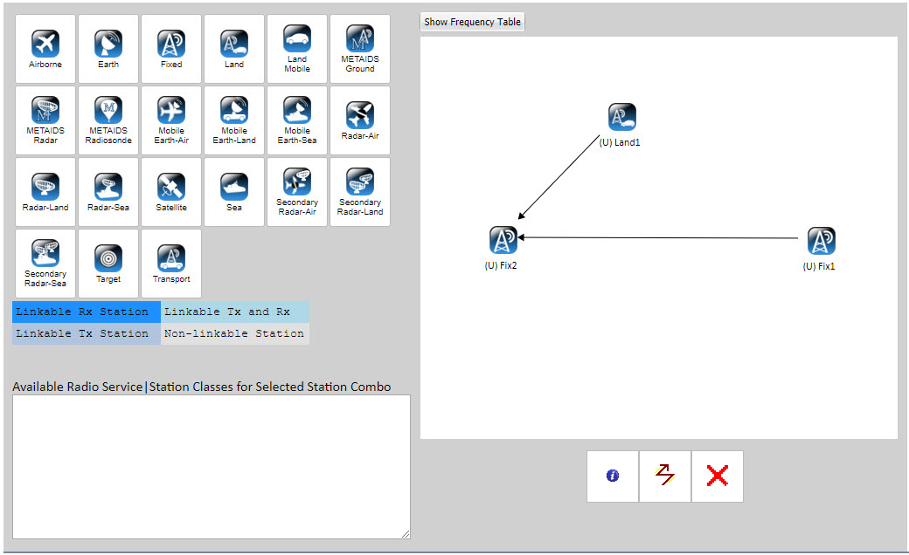Select the Earth station icon
Viewport: 909px width, 555px height.
(x=108, y=44)
